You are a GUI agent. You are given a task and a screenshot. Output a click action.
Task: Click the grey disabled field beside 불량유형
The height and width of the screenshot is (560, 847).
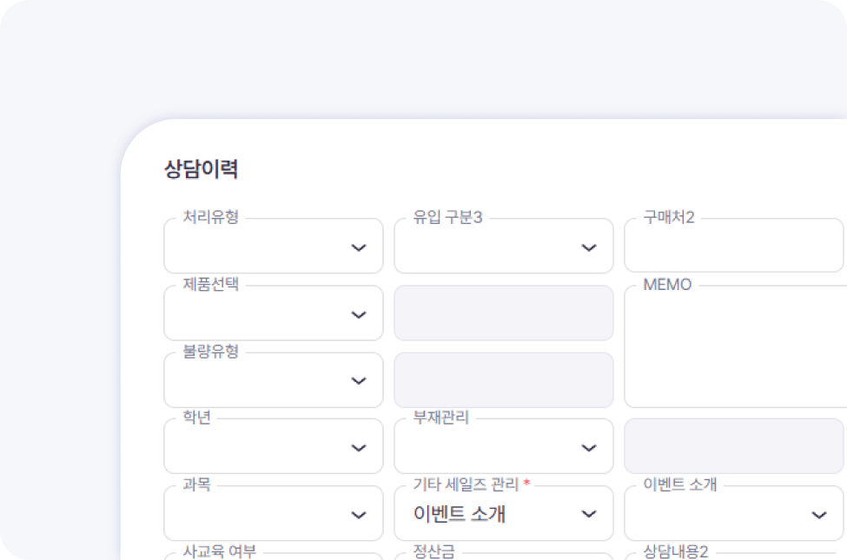point(503,380)
